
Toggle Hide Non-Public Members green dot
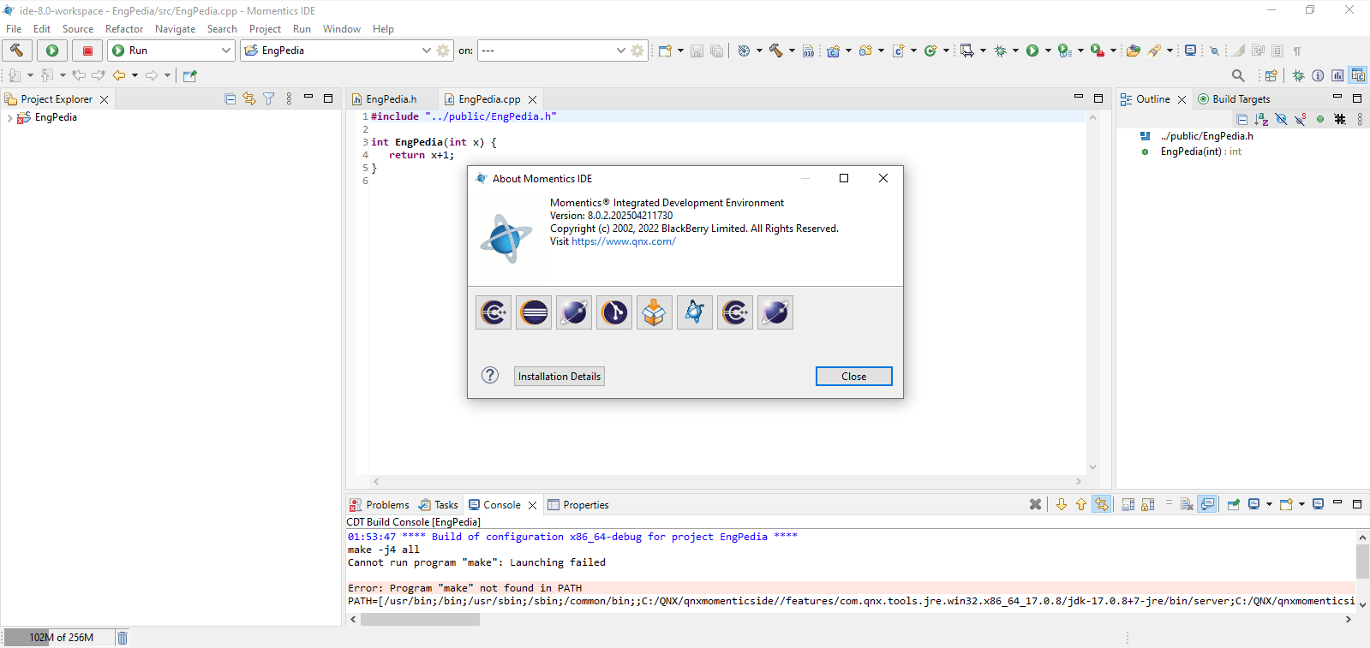1320,120
